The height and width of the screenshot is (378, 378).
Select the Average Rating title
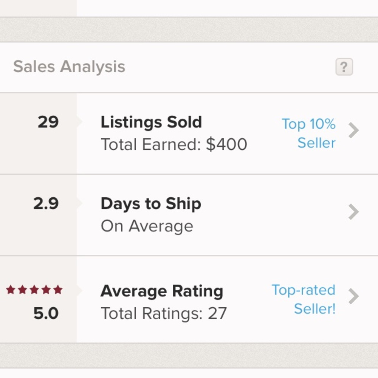[x=162, y=291]
